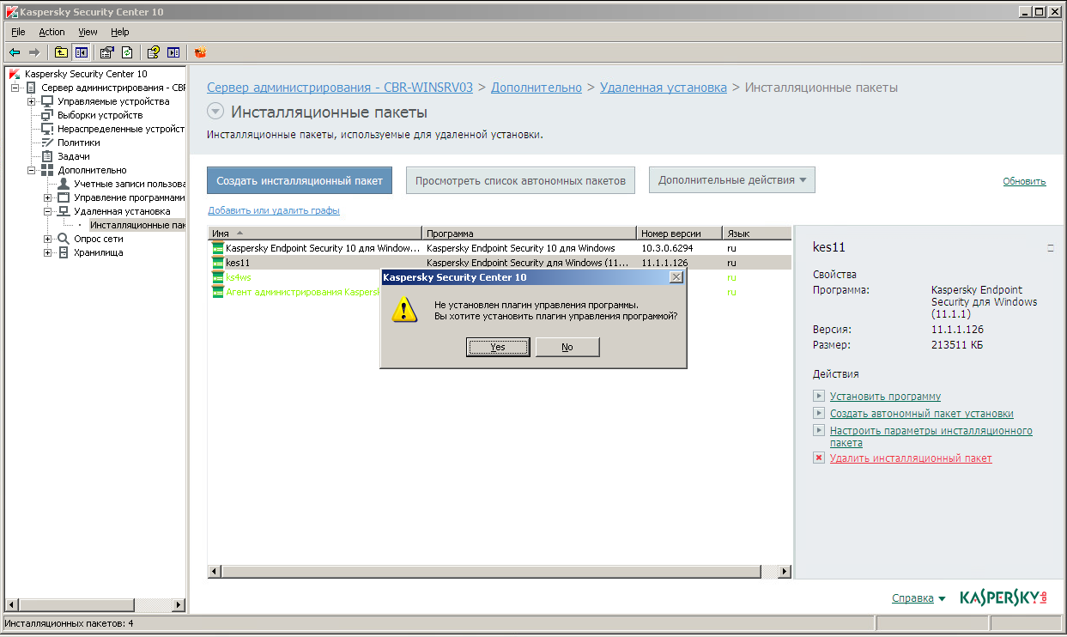Collapse the Дополнительно tree node
Screen dimensions: 1067x637
pyautogui.click(x=32, y=170)
